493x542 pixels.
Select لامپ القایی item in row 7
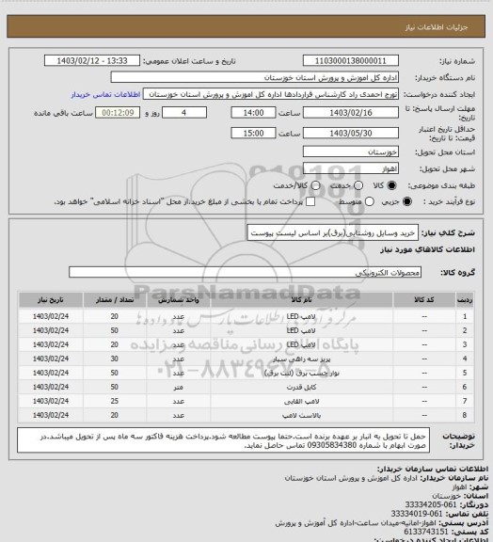pos(301,402)
